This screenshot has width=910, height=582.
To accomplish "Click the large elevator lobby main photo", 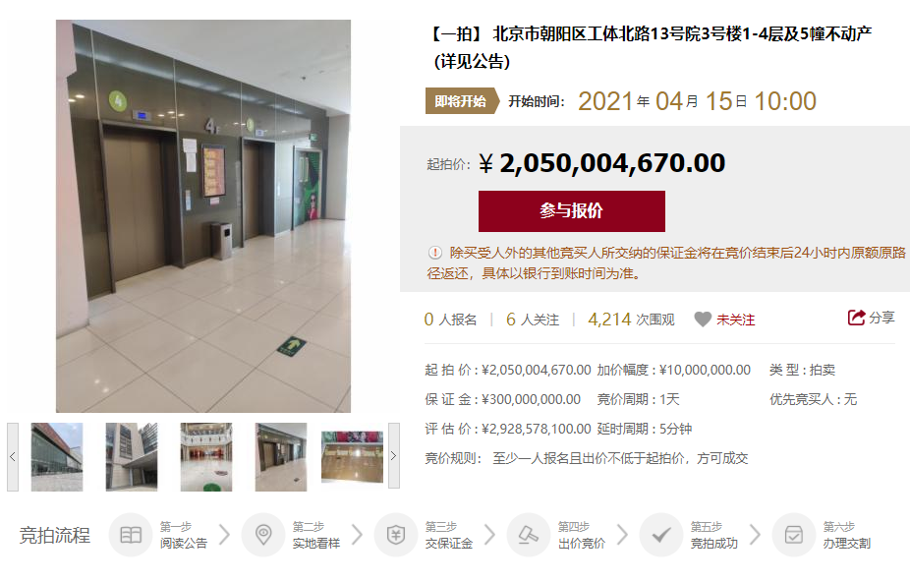I will click(203, 216).
